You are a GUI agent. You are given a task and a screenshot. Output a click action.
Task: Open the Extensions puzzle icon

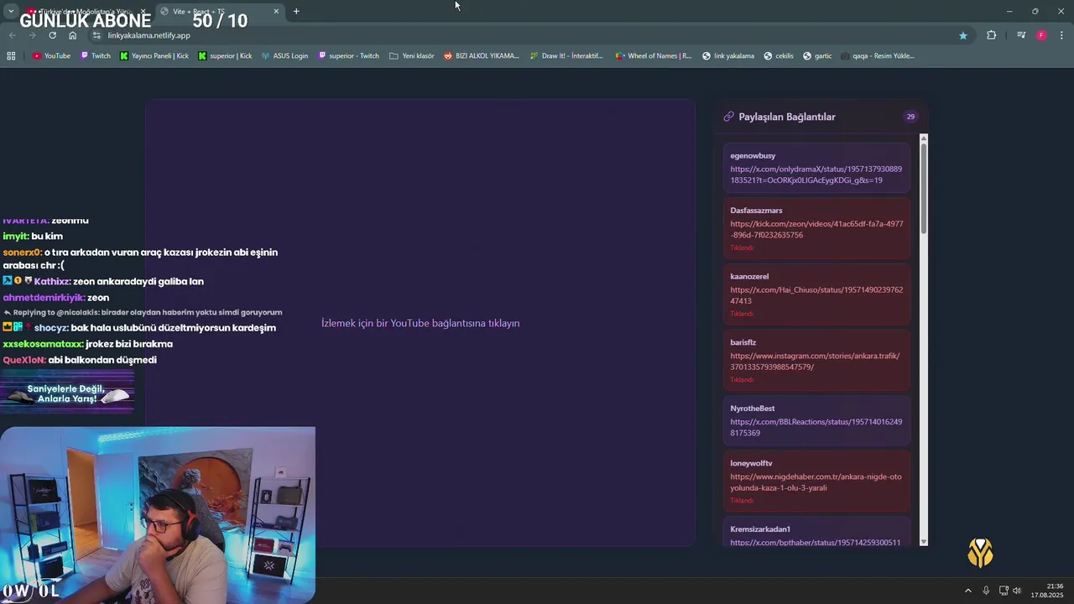pos(991,35)
